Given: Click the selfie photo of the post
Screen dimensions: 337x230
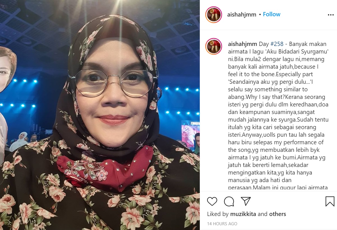Looking at the screenshot, I should pos(100,115).
